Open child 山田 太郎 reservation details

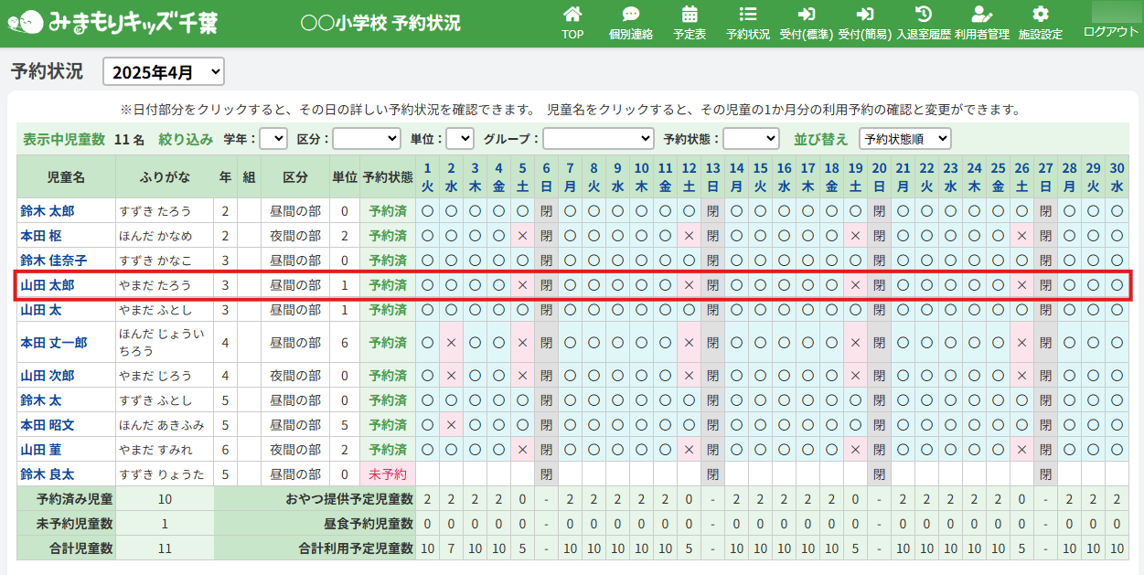click(x=48, y=285)
